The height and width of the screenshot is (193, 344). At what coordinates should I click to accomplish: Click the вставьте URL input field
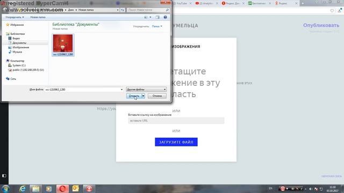pos(176,121)
